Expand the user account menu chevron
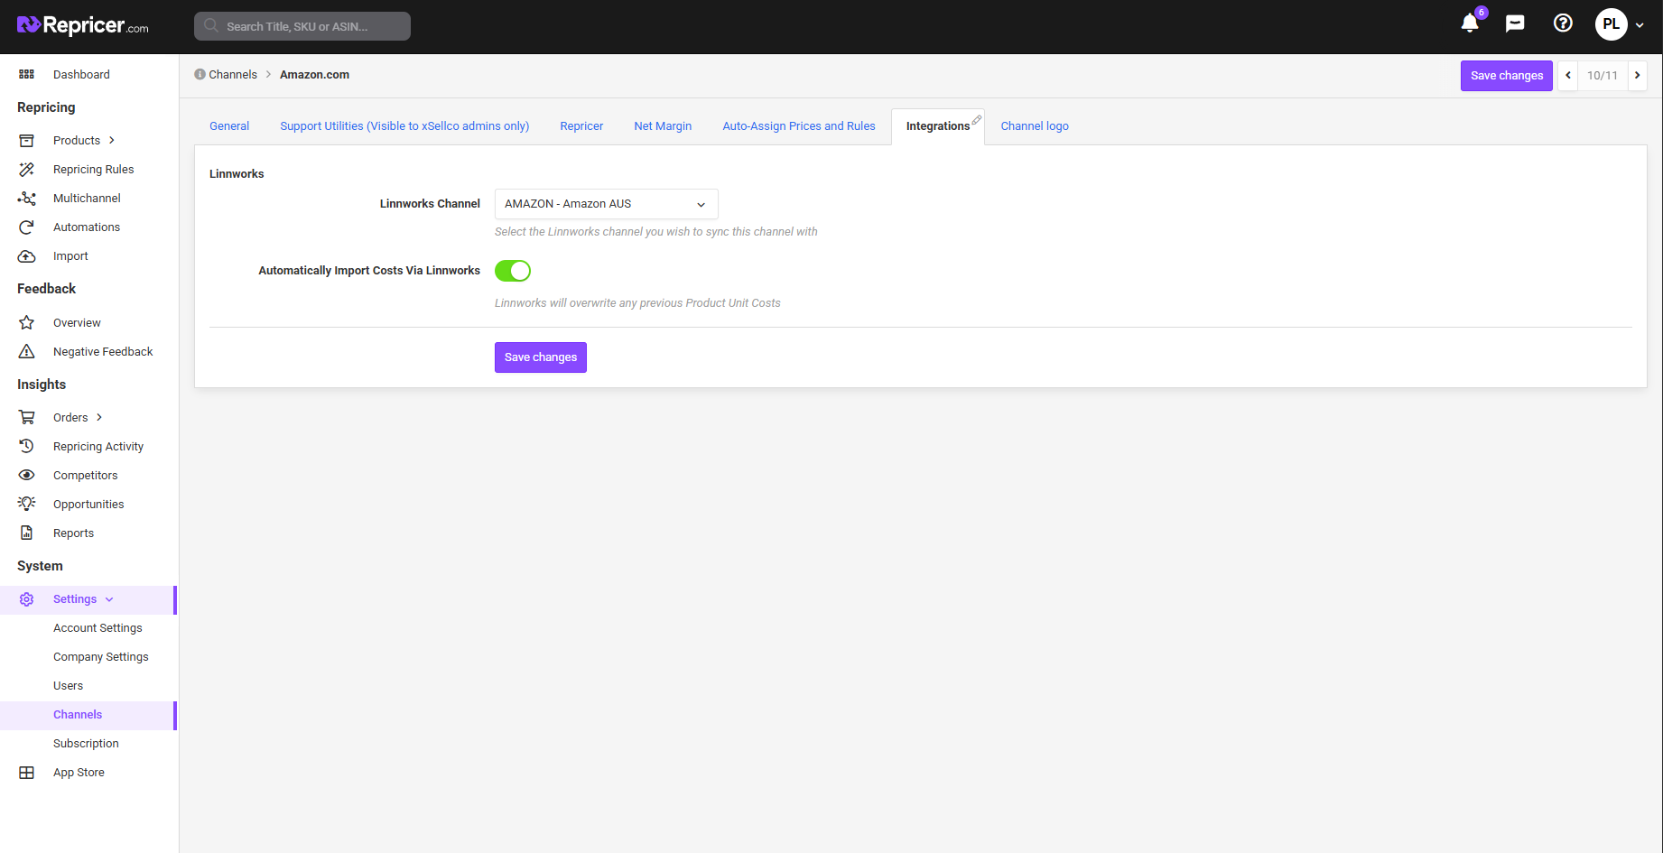Screen dimensions: 1663x853 1640,25
